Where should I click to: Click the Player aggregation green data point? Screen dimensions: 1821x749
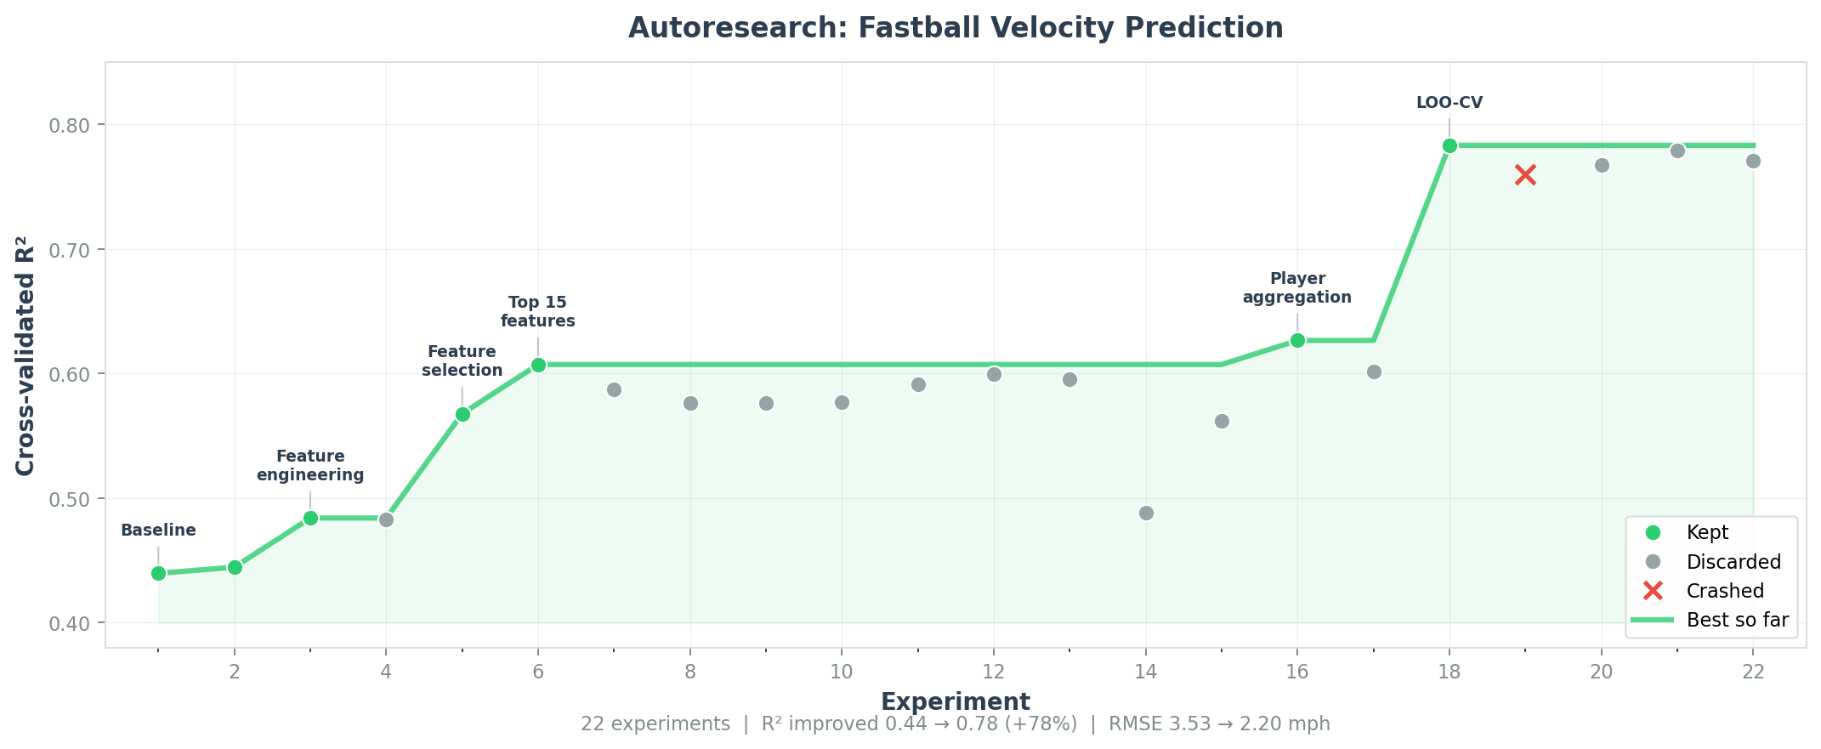1297,341
